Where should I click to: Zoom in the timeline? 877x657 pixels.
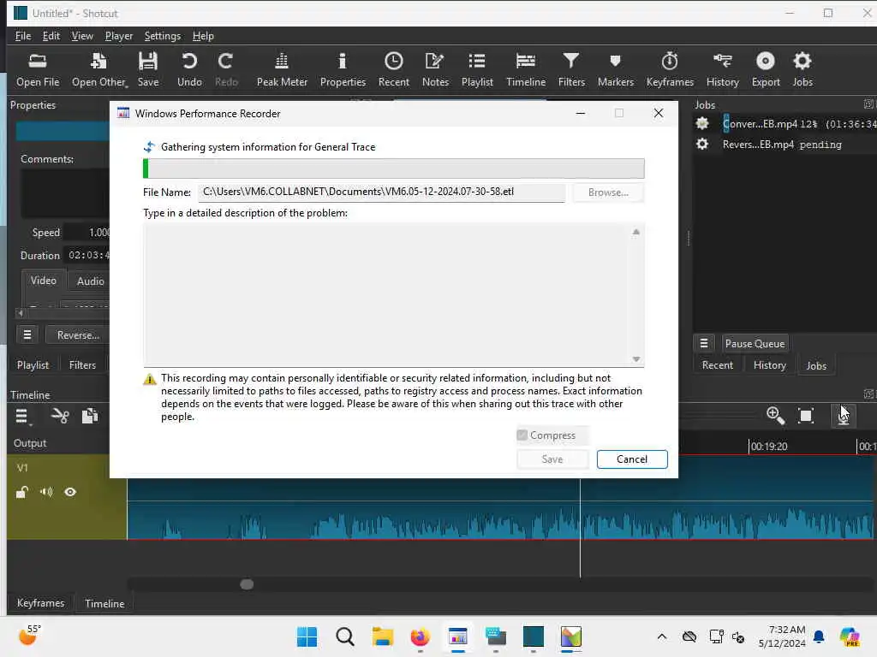775,415
